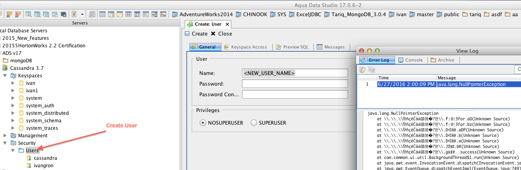Open the master server shortcut
521x170 pixels.
422,14
